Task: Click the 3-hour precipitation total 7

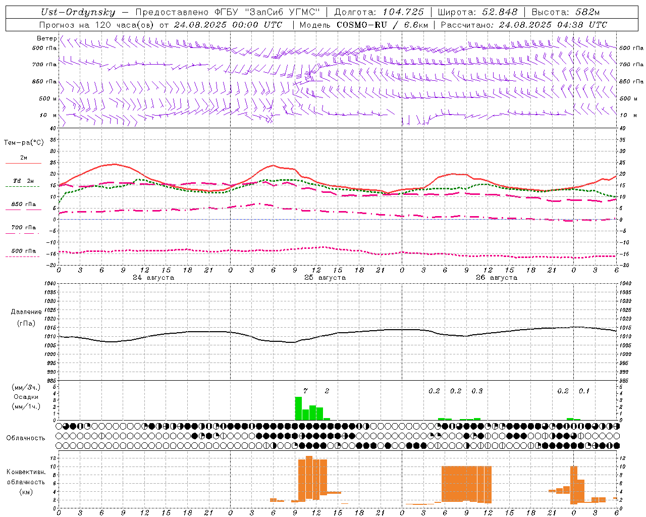Action: [305, 391]
